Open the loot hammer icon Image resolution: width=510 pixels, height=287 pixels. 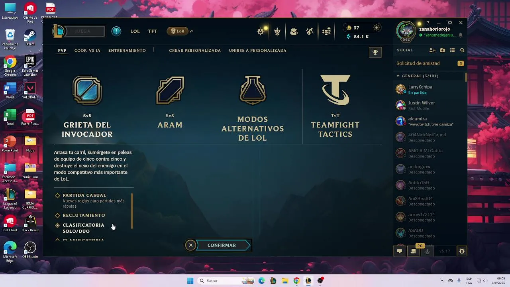(310, 31)
